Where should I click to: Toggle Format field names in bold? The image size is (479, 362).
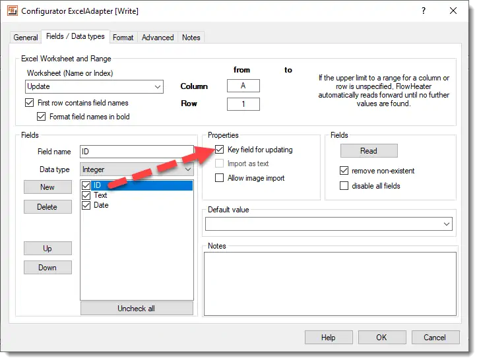point(41,117)
